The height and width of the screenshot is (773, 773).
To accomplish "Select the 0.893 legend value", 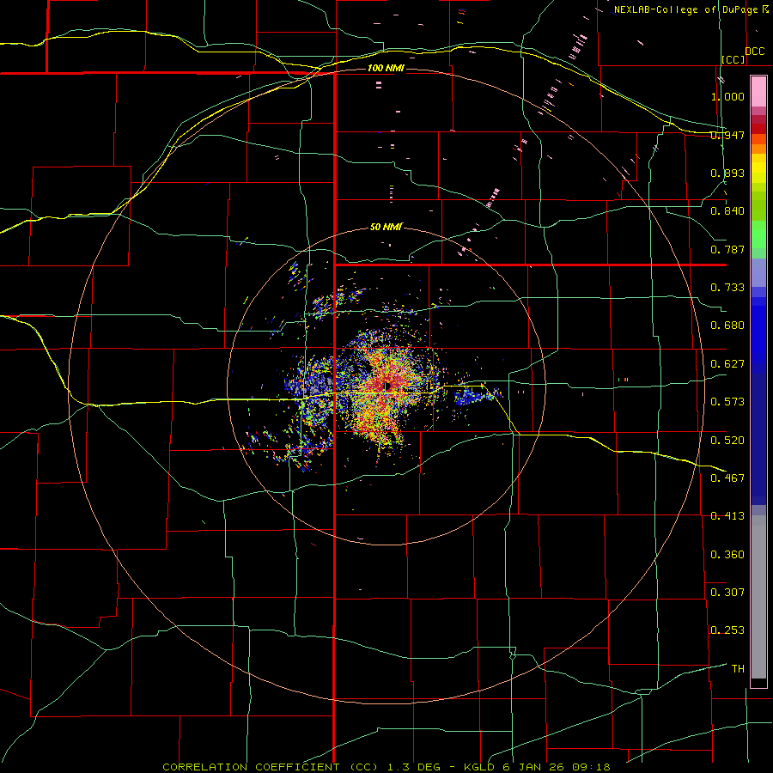I will [x=727, y=173].
